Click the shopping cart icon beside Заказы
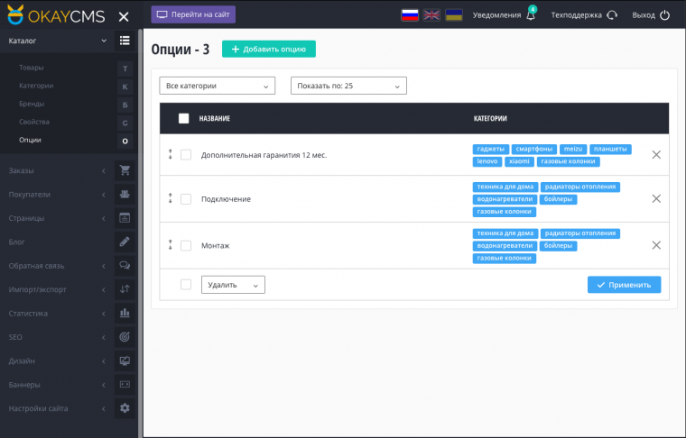The height and width of the screenshot is (438, 686). click(x=125, y=170)
